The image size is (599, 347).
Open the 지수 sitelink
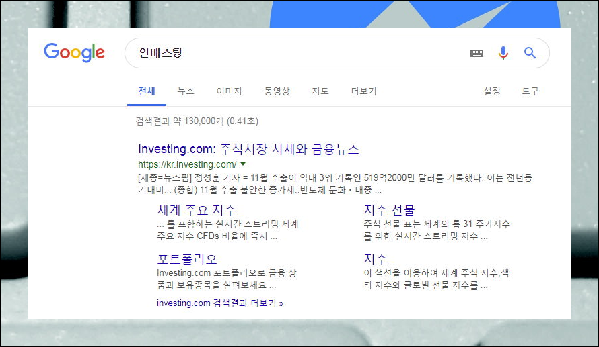[x=376, y=259]
